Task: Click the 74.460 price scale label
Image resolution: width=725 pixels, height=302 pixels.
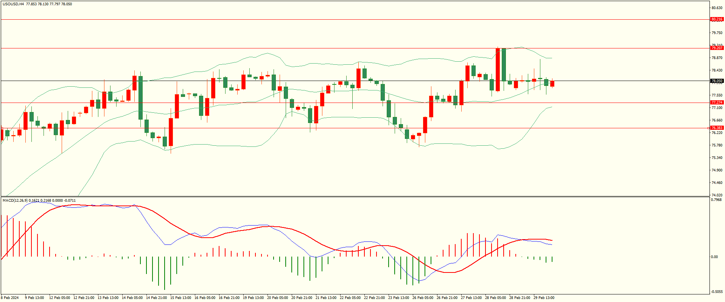Action: 717,183
